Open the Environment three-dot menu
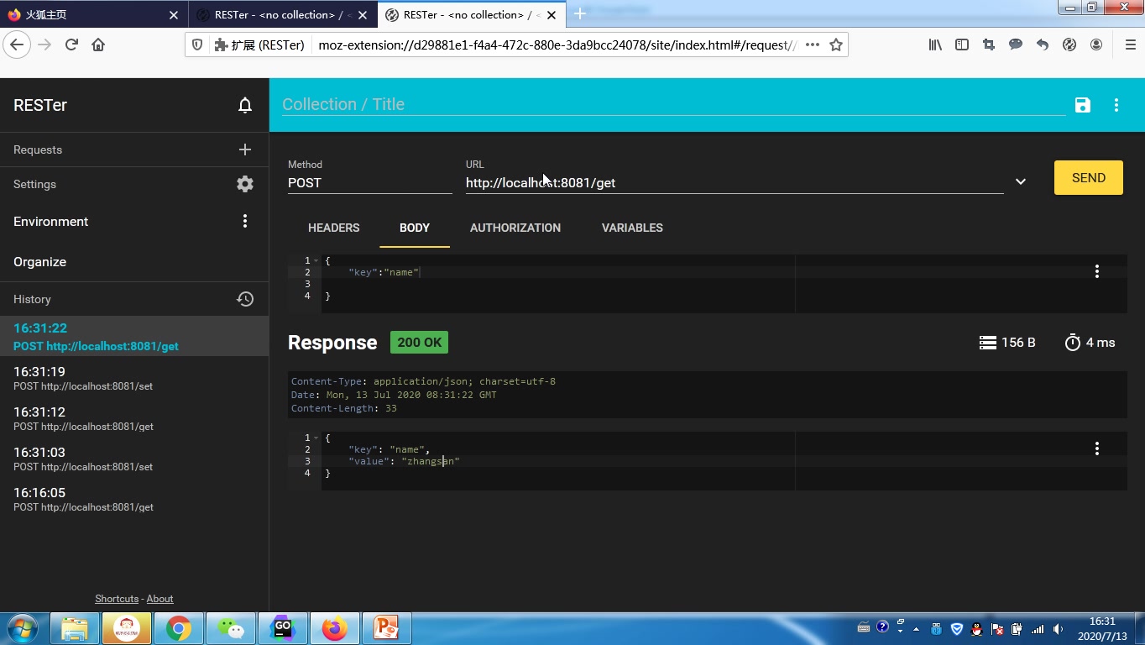Image resolution: width=1145 pixels, height=645 pixels. tap(245, 221)
